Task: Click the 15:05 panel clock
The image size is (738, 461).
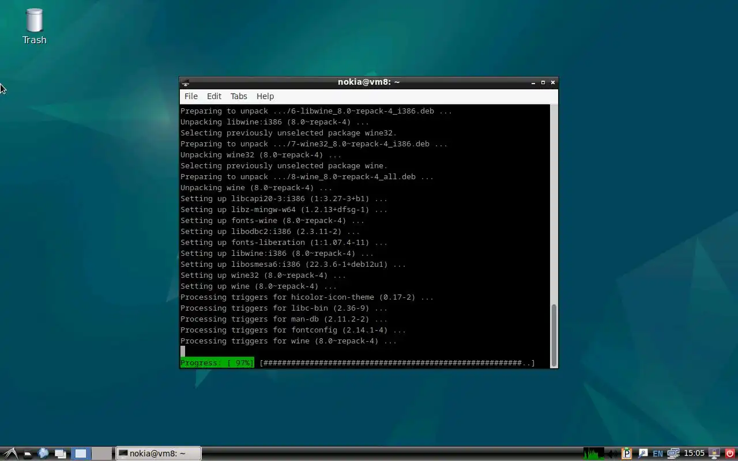Action: pyautogui.click(x=694, y=454)
